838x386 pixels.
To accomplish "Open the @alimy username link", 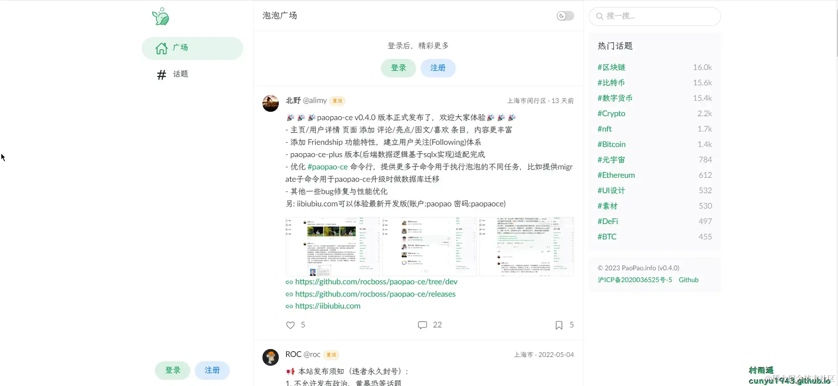I will [x=315, y=100].
